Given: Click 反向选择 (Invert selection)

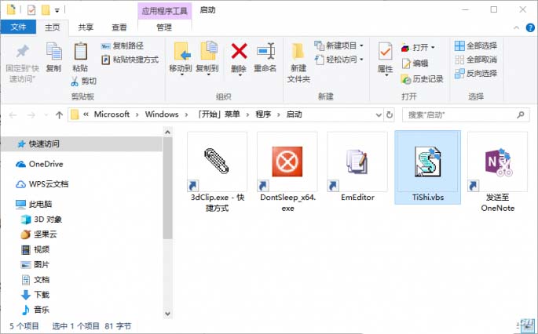Looking at the screenshot, I should [475, 74].
